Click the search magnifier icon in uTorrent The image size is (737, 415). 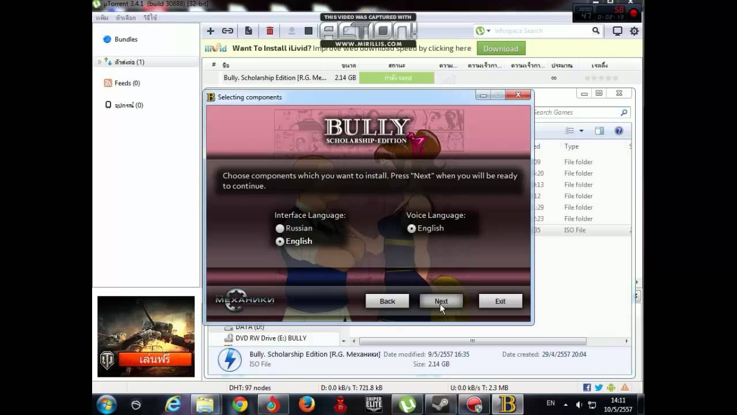(597, 31)
